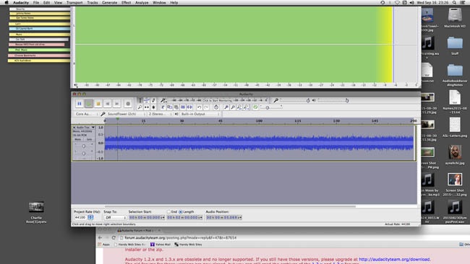Click the Fit Selection zoom icon
Screen dimensions: 470x264
point(239,107)
